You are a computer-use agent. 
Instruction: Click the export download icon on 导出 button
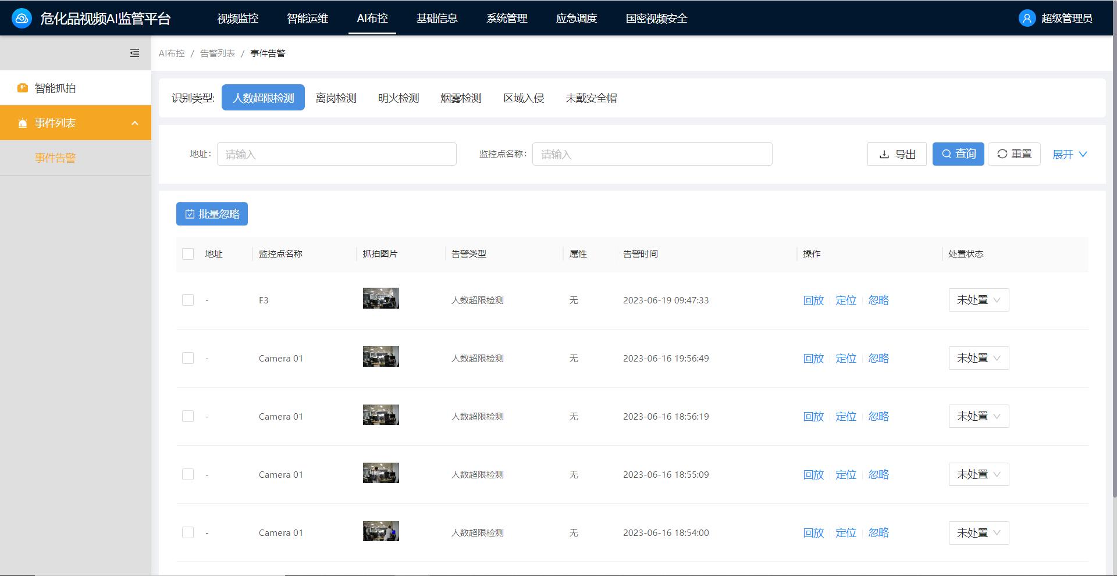[x=883, y=154]
